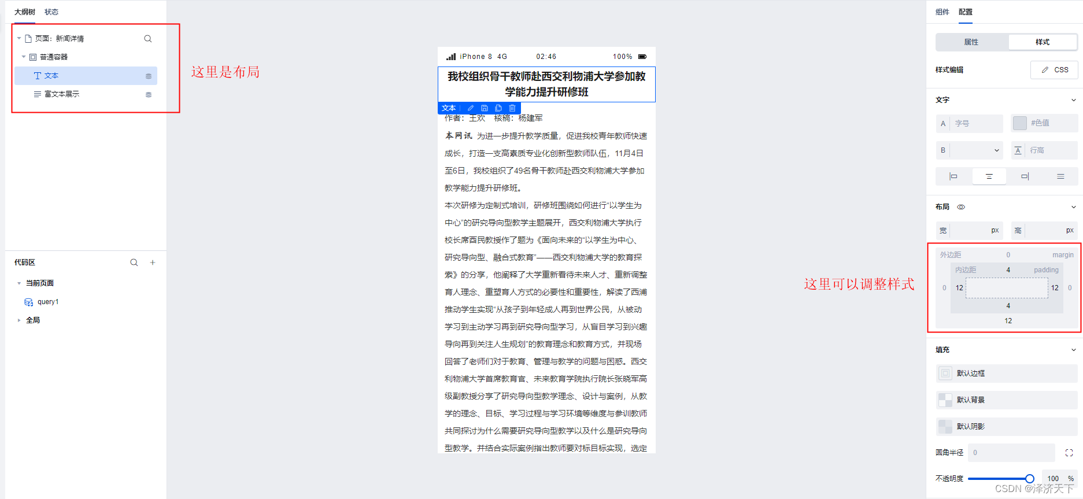Click the text color swatch beside #色值
Screen dimensions: 1083x499
click(x=1020, y=123)
